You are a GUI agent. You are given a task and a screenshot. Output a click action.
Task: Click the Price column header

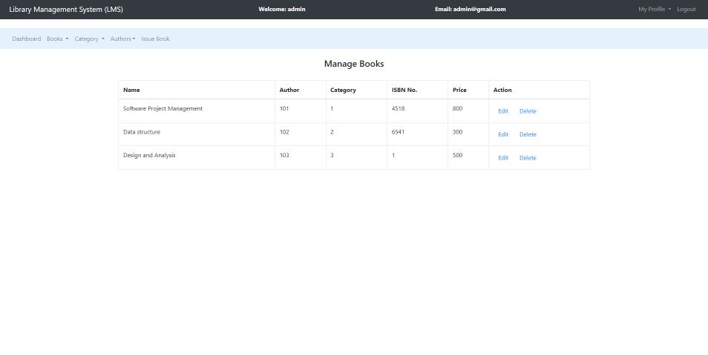(459, 90)
